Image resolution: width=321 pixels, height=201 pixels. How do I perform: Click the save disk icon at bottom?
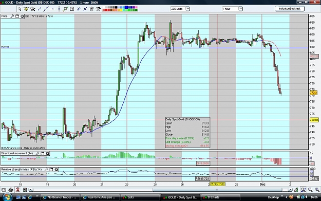(25, 190)
